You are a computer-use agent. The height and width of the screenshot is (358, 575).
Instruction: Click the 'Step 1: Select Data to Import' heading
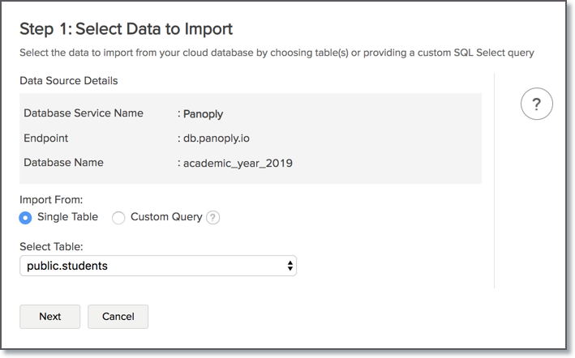(x=126, y=29)
